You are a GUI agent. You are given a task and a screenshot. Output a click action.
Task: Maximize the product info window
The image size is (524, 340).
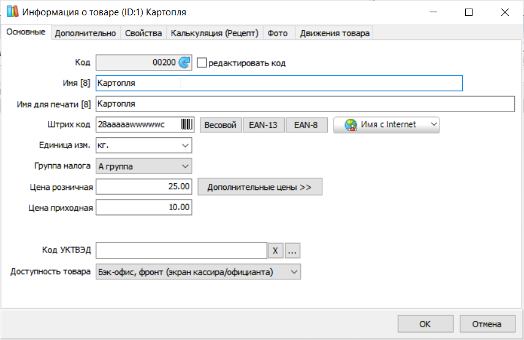[x=469, y=12]
